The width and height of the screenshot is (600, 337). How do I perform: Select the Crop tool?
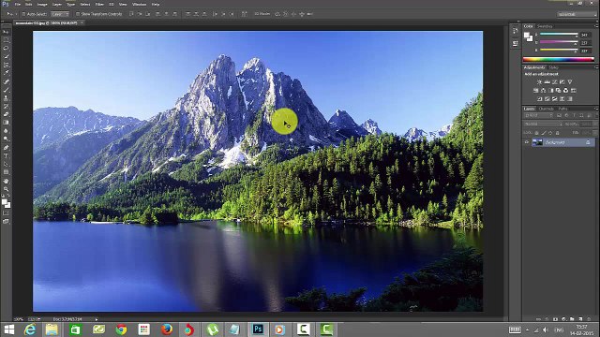[6, 65]
